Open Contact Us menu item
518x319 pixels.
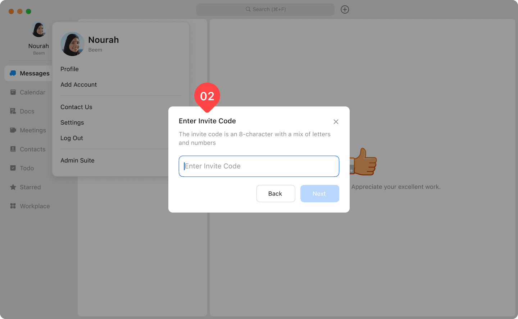(x=76, y=107)
